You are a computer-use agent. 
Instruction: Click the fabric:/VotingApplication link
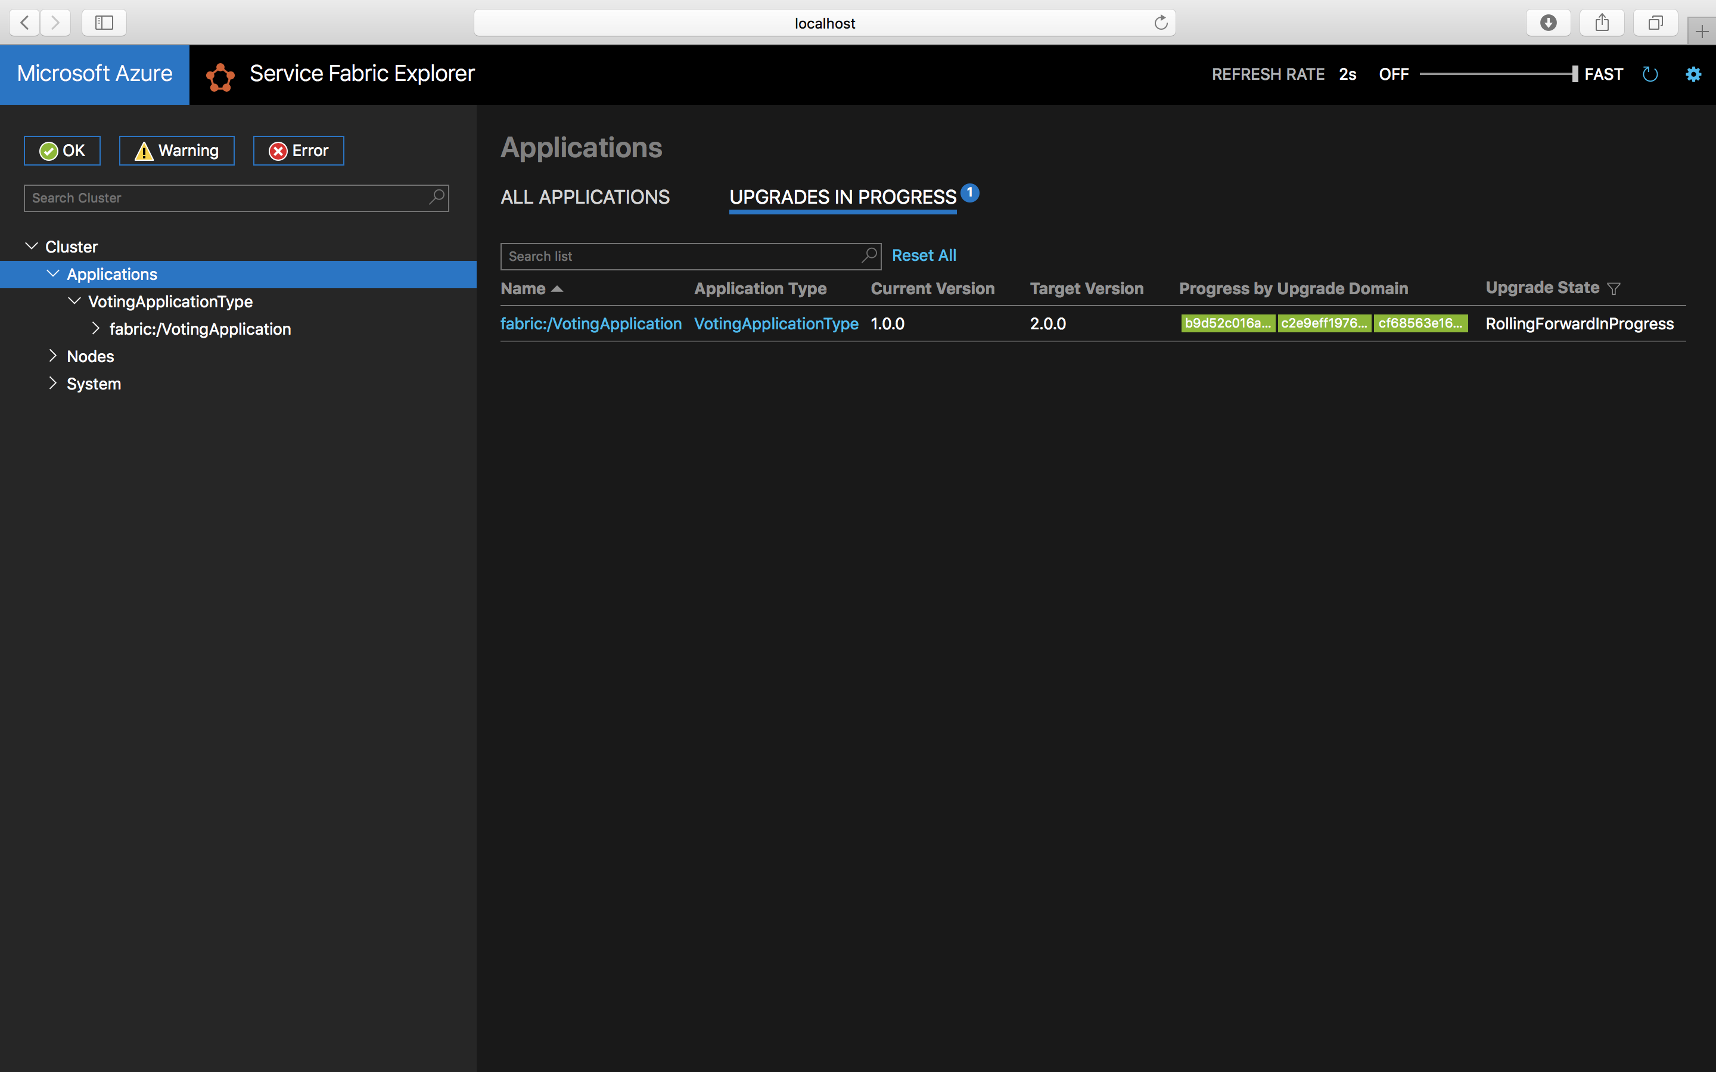click(x=590, y=323)
